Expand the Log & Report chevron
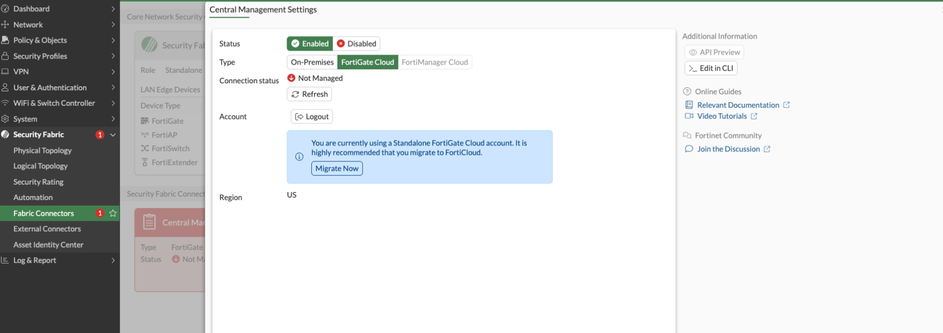 tap(113, 260)
